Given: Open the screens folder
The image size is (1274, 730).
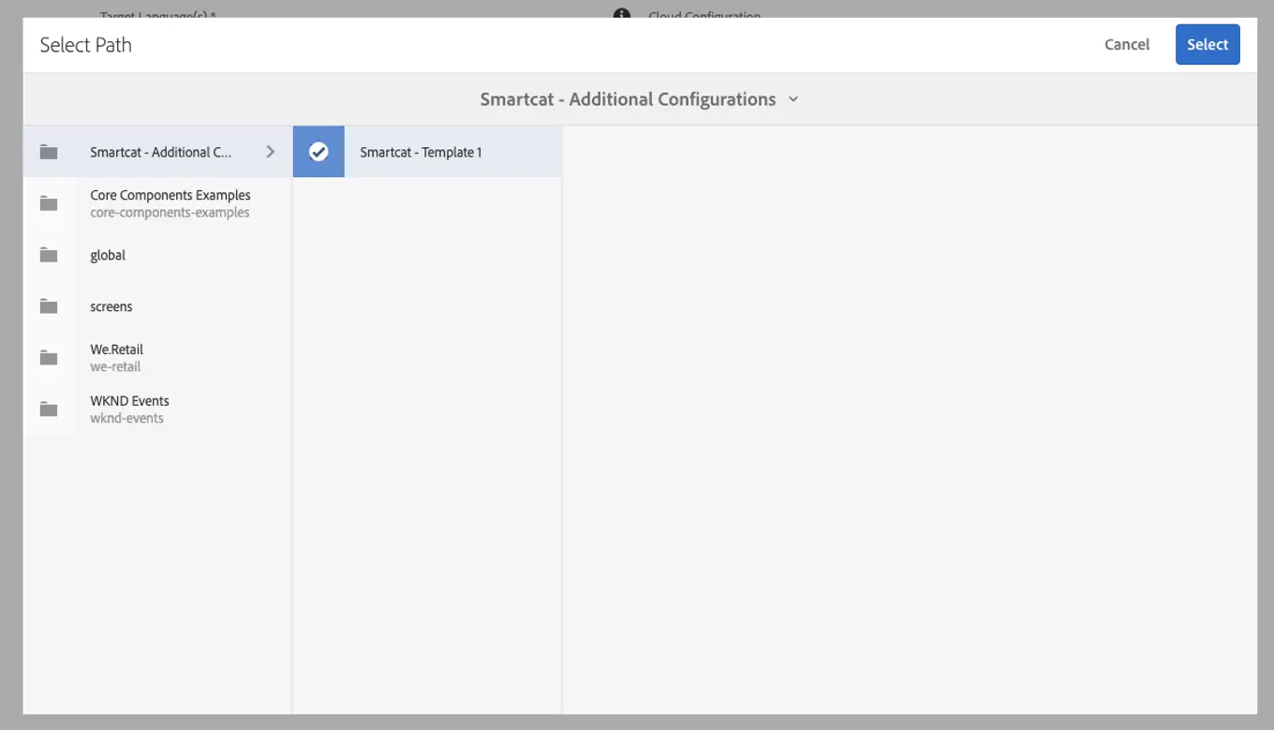Looking at the screenshot, I should (157, 306).
